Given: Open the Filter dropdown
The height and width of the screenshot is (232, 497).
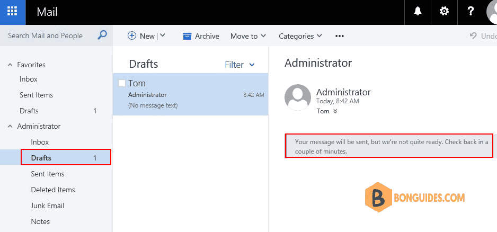Looking at the screenshot, I should [240, 65].
